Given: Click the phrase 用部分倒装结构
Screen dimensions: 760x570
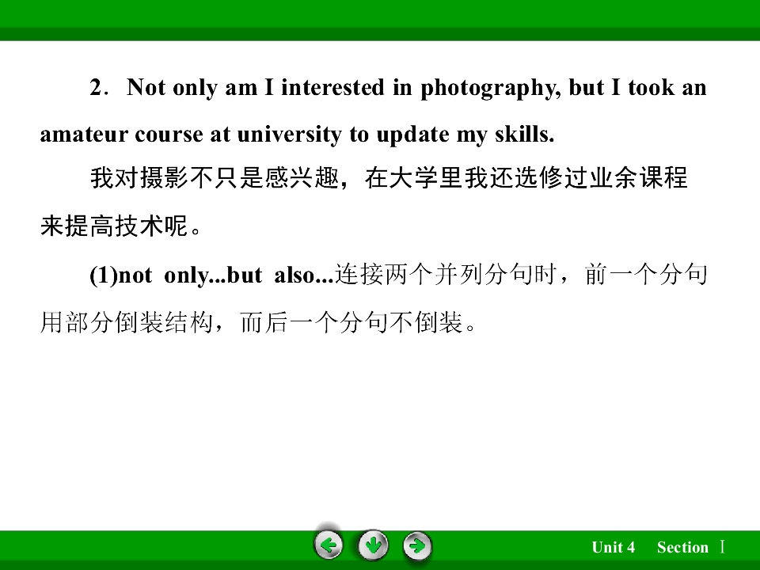Looking at the screenshot, I should (127, 323).
